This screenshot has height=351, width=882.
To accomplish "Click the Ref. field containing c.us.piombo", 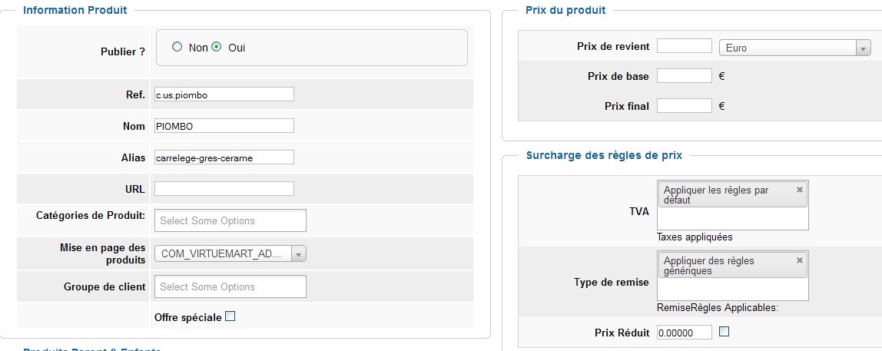I will pyautogui.click(x=224, y=94).
